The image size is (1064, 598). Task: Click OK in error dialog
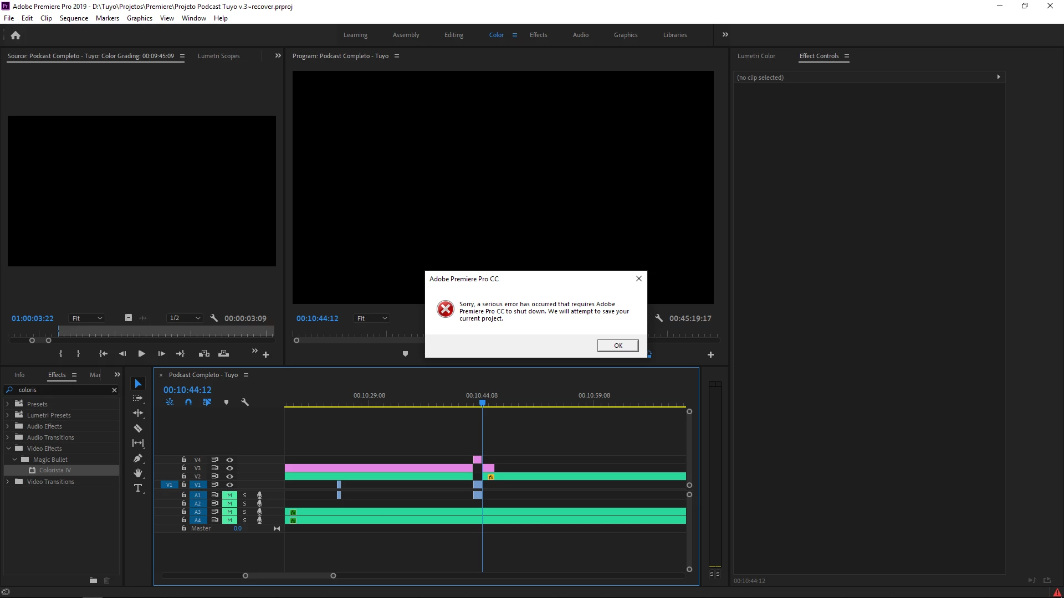coord(617,346)
